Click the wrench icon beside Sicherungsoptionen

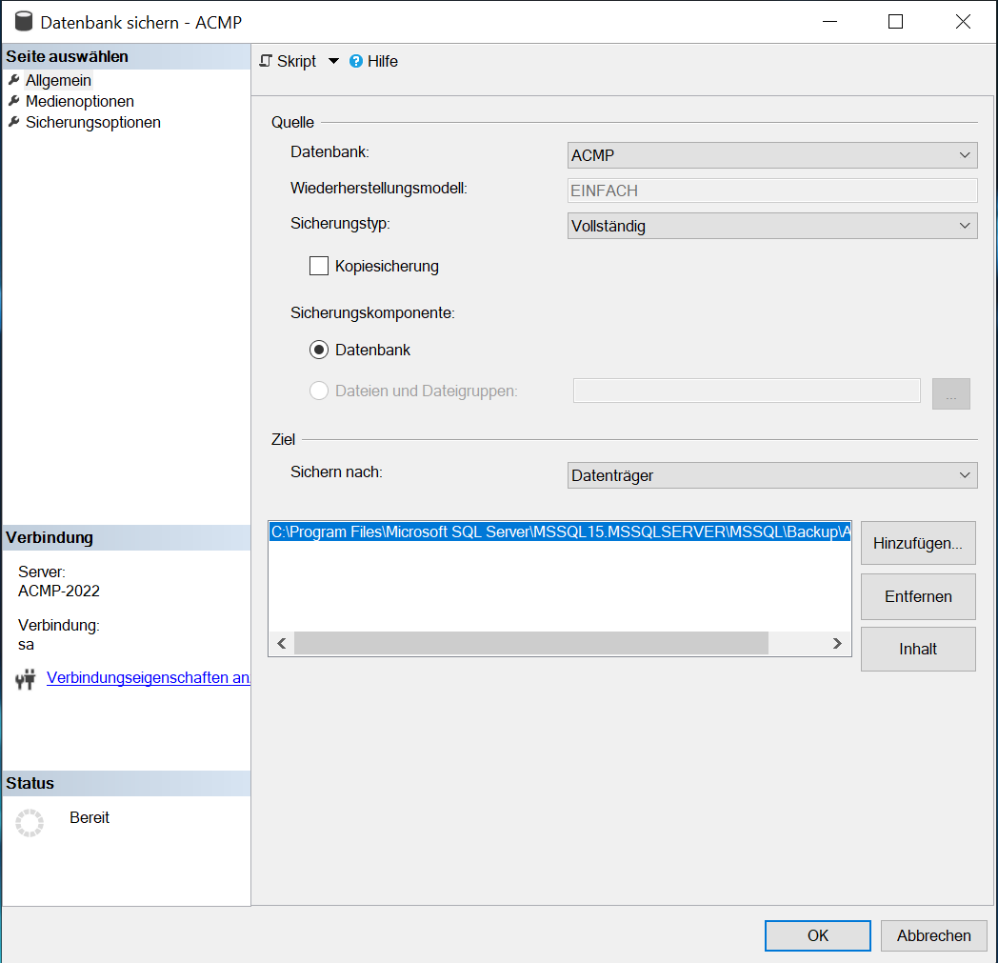[x=13, y=122]
